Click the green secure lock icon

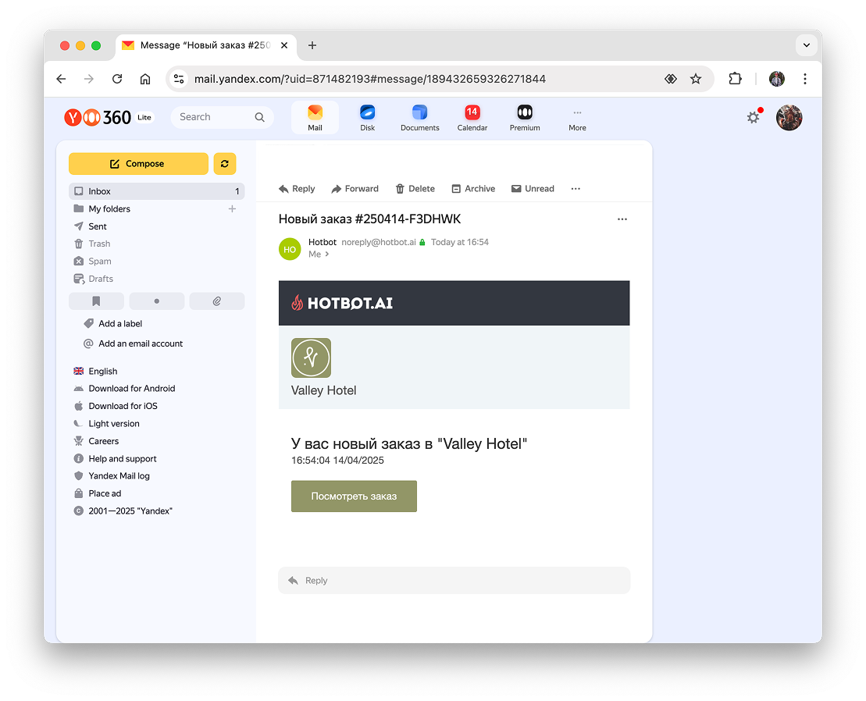(422, 242)
